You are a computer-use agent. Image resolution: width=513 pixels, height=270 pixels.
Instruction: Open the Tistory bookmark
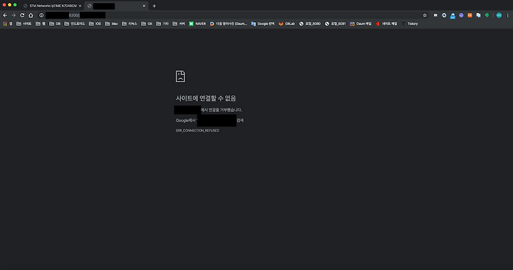pos(410,24)
